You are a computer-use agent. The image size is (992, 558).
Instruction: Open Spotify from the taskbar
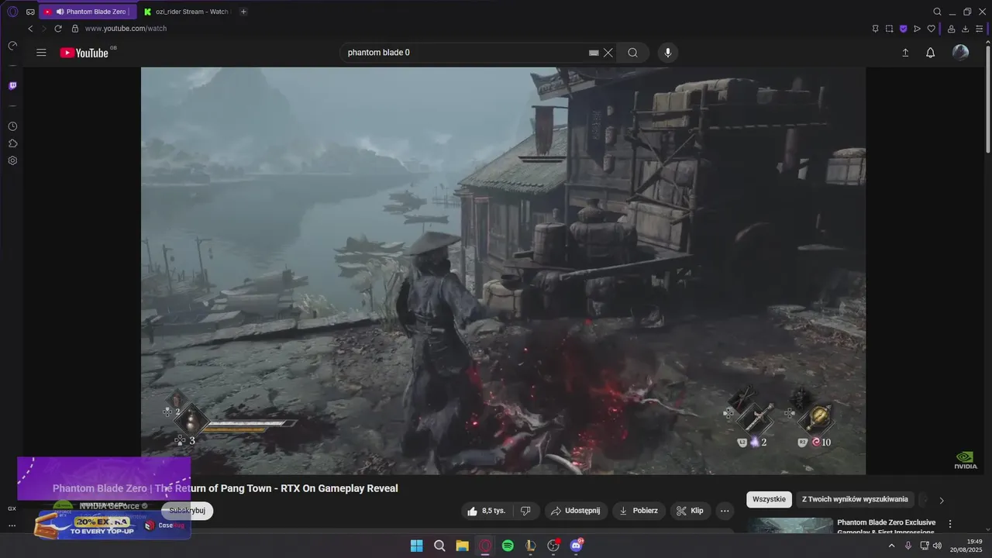click(x=508, y=546)
